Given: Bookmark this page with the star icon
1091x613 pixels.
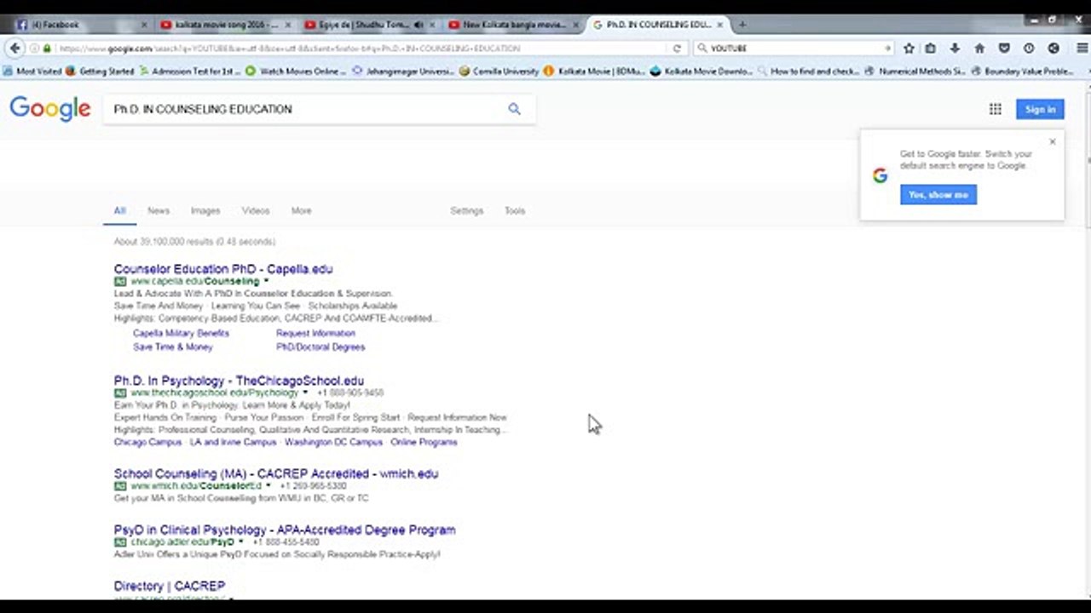Looking at the screenshot, I should point(909,49).
